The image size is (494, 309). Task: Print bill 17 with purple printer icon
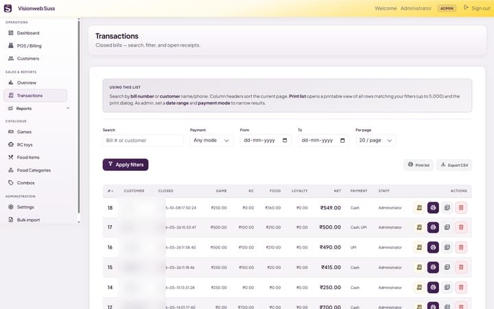click(433, 227)
